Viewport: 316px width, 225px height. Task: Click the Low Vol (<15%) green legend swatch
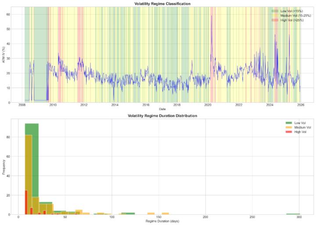pyautogui.click(x=275, y=11)
